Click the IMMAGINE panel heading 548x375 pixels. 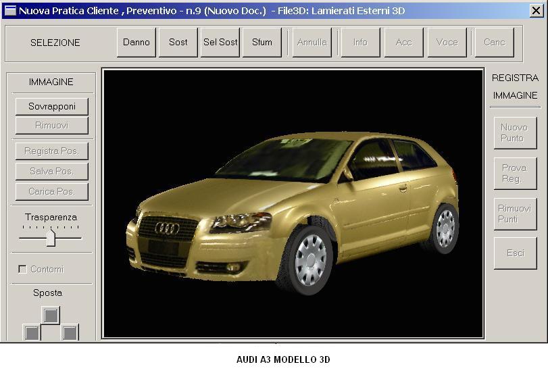[x=51, y=82]
